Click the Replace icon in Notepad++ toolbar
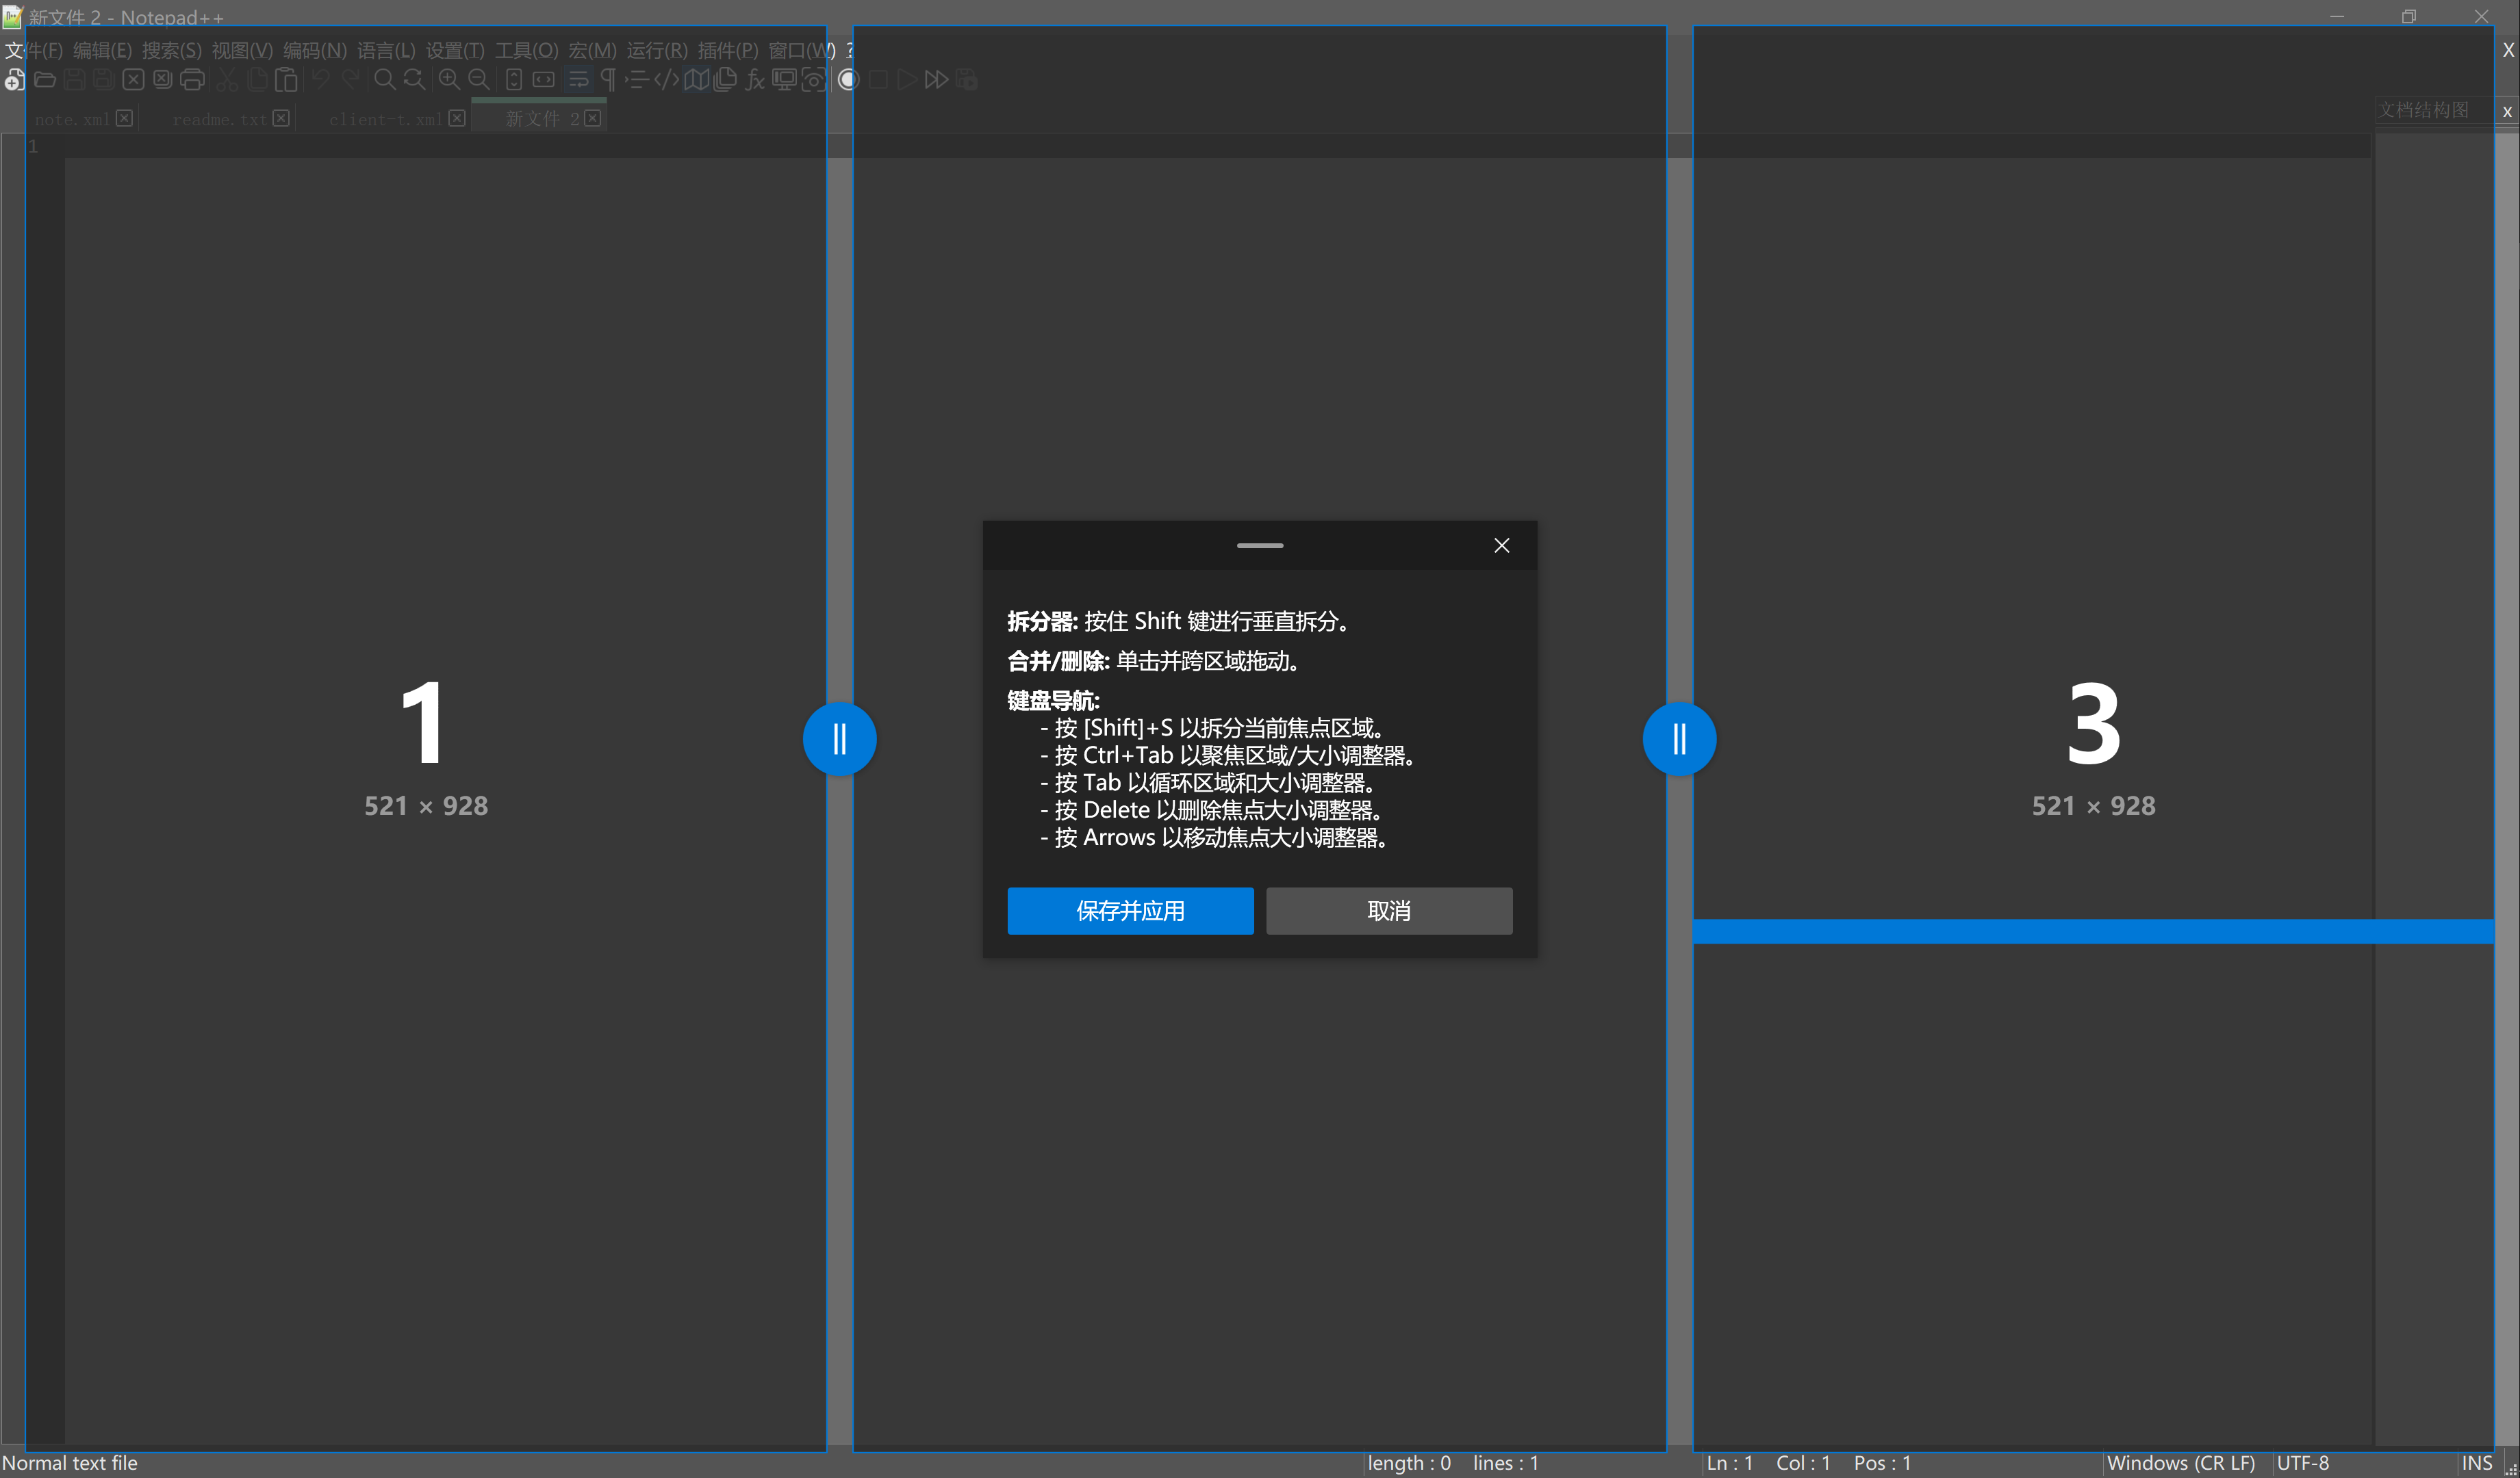Screen dimensions: 2520x1478 click(414, 80)
